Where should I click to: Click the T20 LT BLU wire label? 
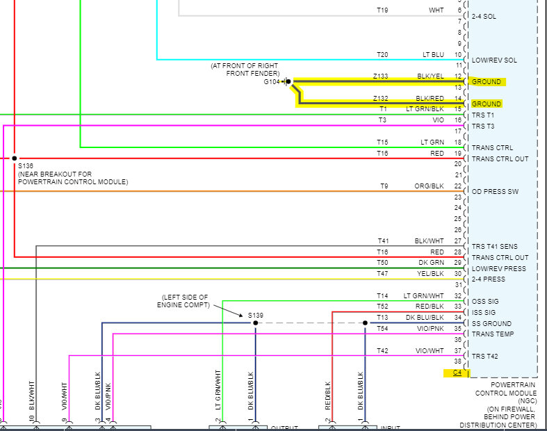(x=410, y=54)
